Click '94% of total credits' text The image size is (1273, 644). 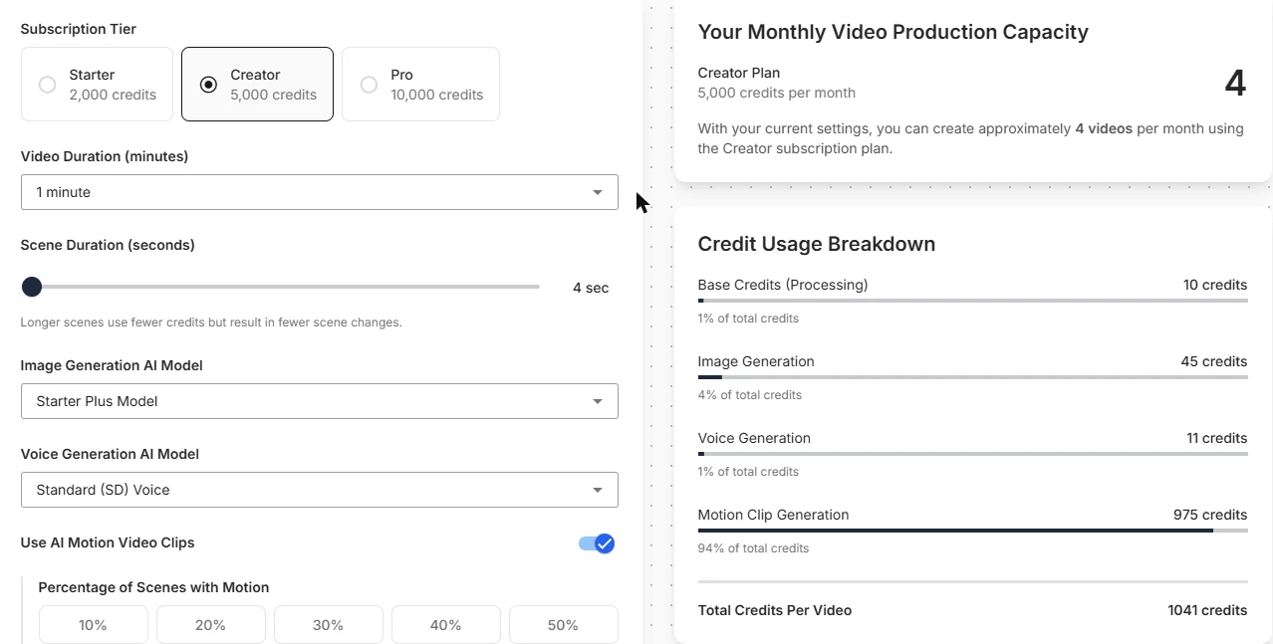pyautogui.click(x=753, y=548)
